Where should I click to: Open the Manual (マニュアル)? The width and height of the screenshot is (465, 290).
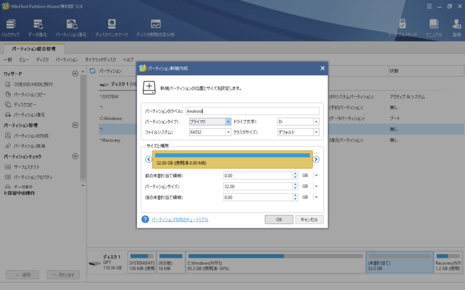point(434,28)
